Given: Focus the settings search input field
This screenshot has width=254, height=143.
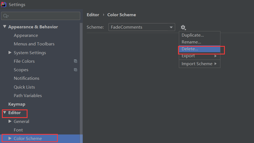Looking at the screenshot, I should (x=41, y=16).
